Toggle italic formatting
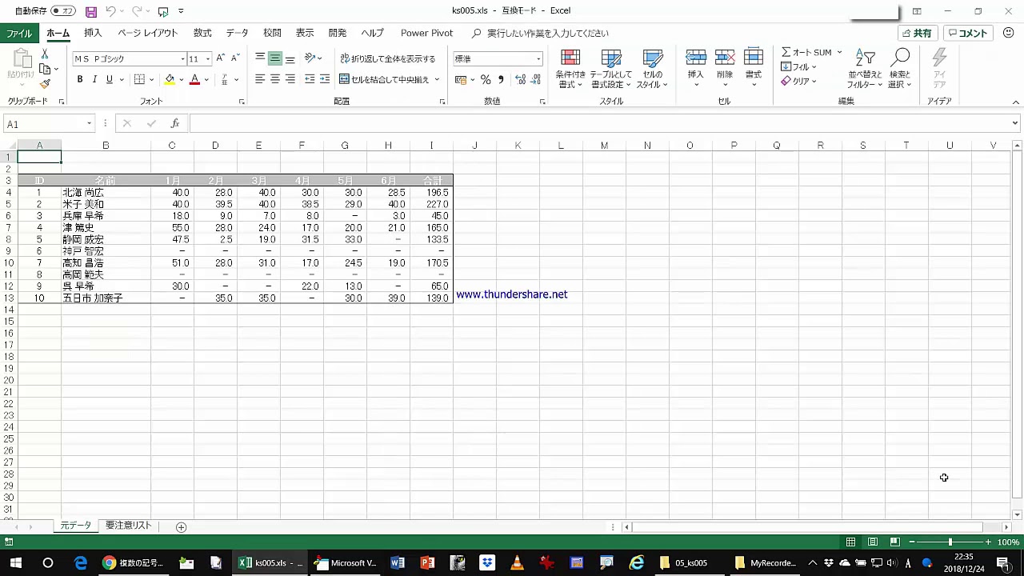Screen dimensions: 1024x576 point(94,79)
